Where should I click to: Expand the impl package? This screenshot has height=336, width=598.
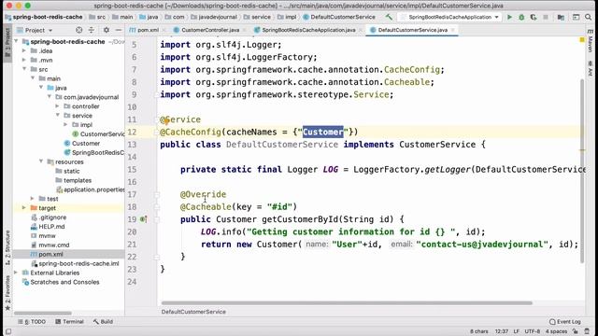(x=65, y=124)
